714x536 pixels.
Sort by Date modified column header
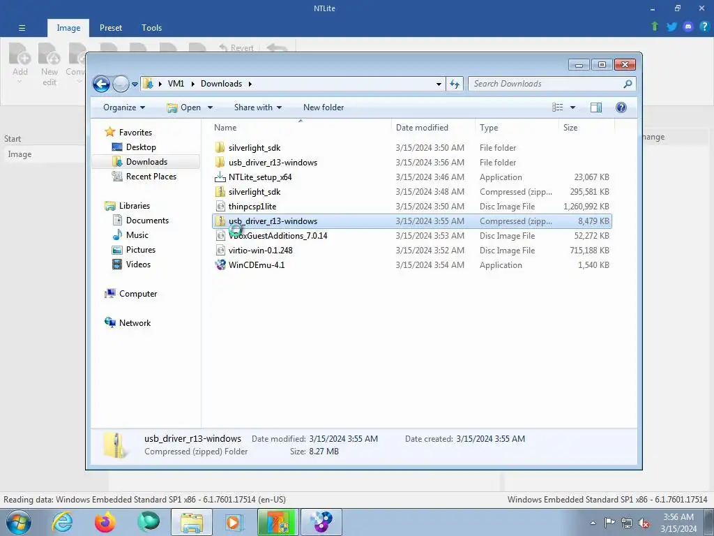point(432,128)
